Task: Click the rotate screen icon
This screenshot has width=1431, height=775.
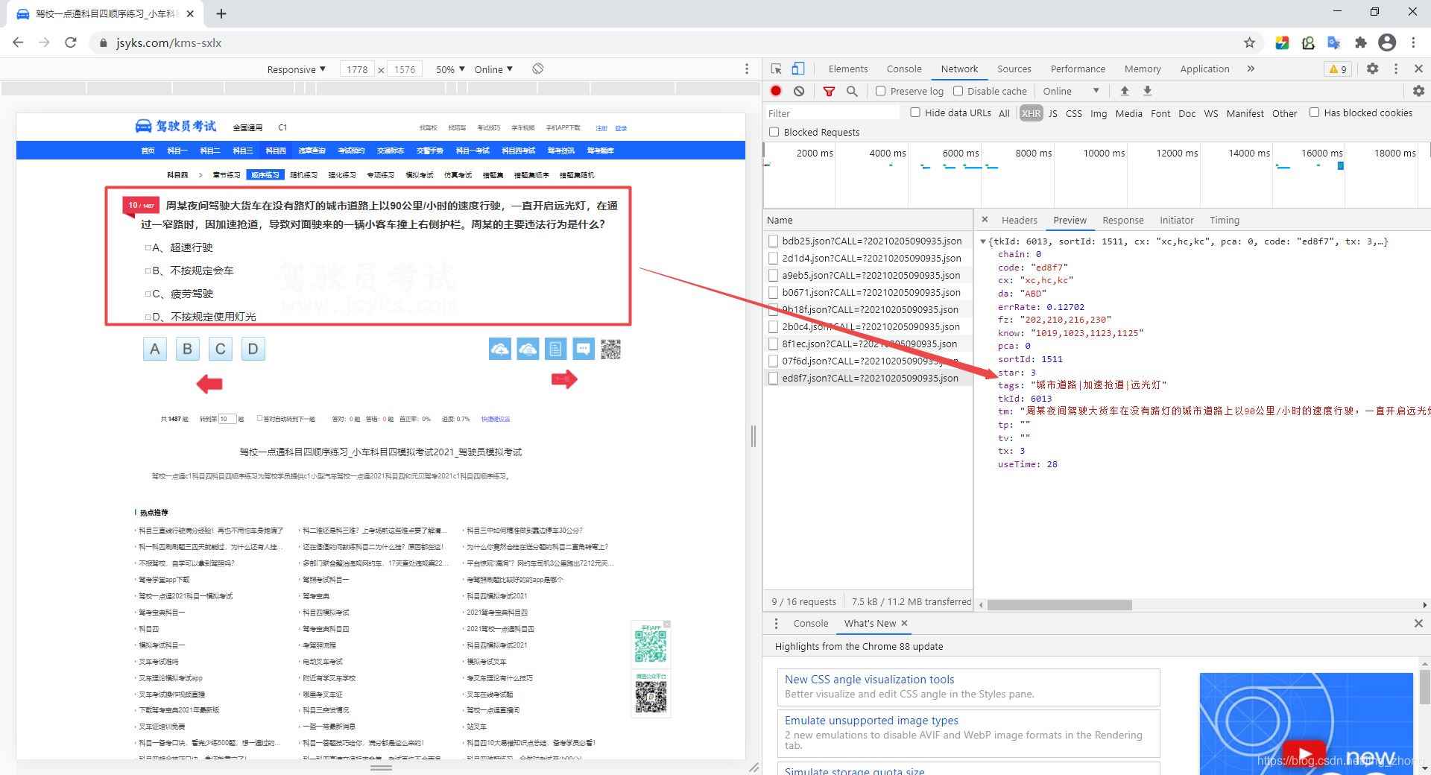Action: (x=537, y=69)
